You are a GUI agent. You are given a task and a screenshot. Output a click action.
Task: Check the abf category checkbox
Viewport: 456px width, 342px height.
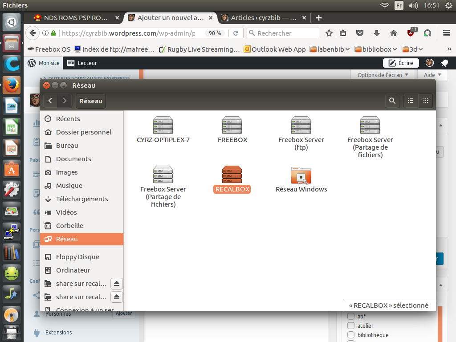point(351,317)
